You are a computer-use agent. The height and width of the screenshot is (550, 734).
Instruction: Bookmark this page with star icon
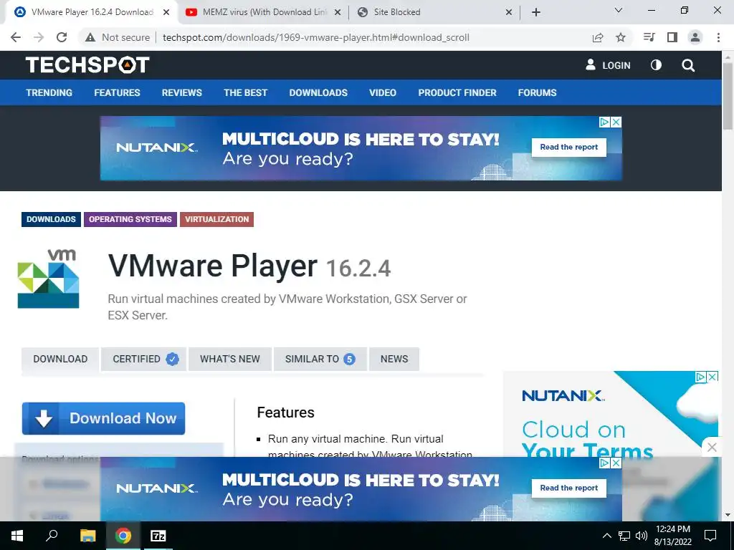click(621, 37)
